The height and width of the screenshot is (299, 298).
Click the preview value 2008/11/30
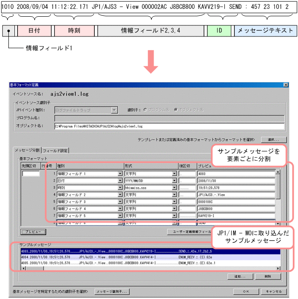click(236, 180)
